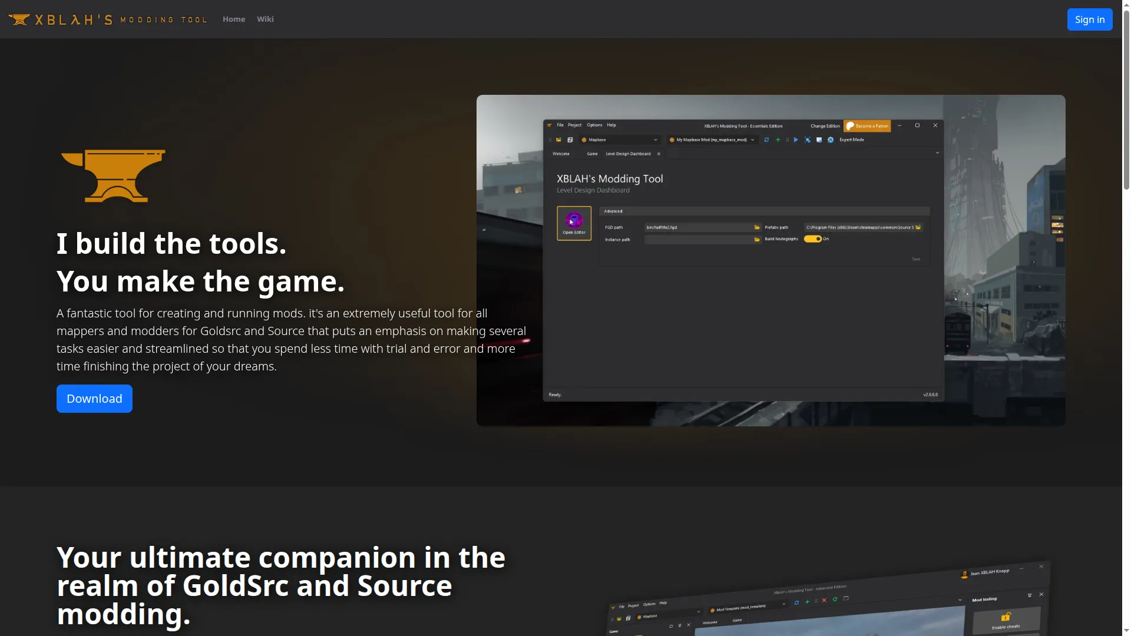
Task: Click the save disk toolbar icon in hero screenshot
Action: [x=570, y=140]
